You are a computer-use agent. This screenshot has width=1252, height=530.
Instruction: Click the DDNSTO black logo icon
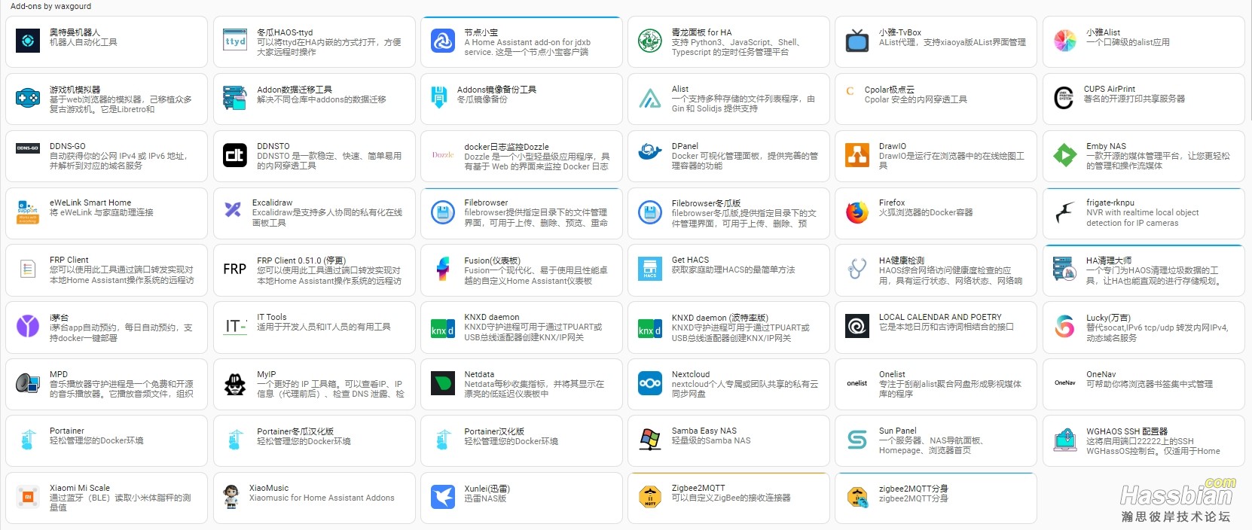click(235, 155)
